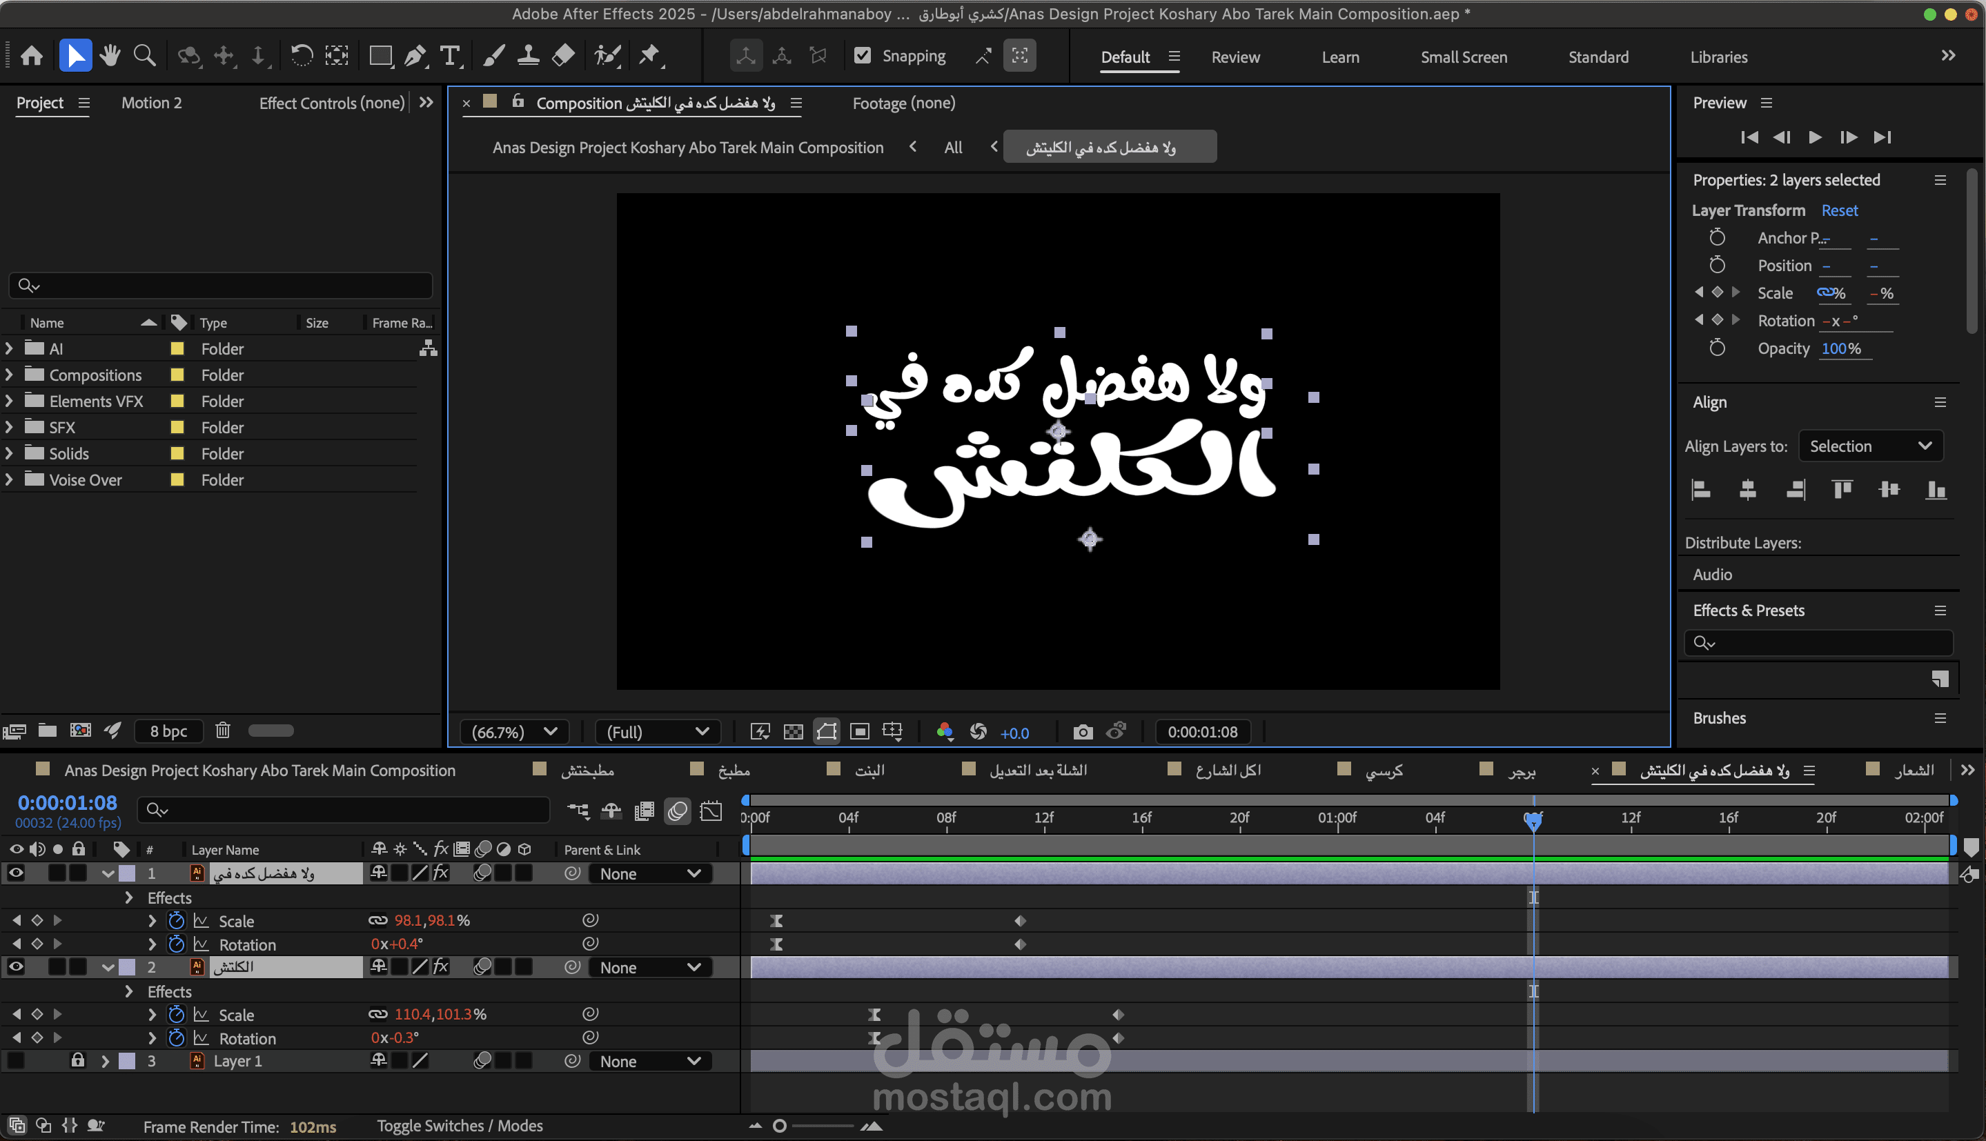Hide the الكلتش layer with eye icon
The width and height of the screenshot is (1986, 1141).
point(16,967)
